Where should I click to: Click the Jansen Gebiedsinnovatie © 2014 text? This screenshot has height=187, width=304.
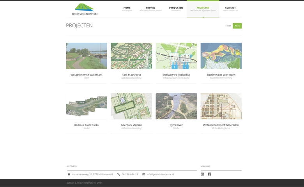[85, 183]
